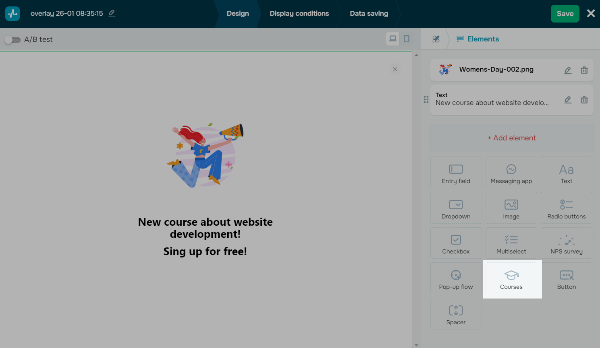The image size is (600, 348).
Task: Click the 'Sing up for free!' text
Action: point(205,251)
